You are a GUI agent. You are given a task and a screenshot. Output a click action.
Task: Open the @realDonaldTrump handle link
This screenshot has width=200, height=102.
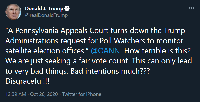(x=46, y=15)
